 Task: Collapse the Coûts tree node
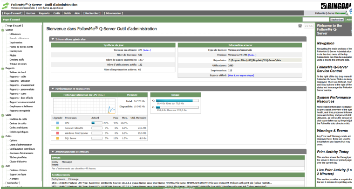pyautogui.click(x=3, y=115)
